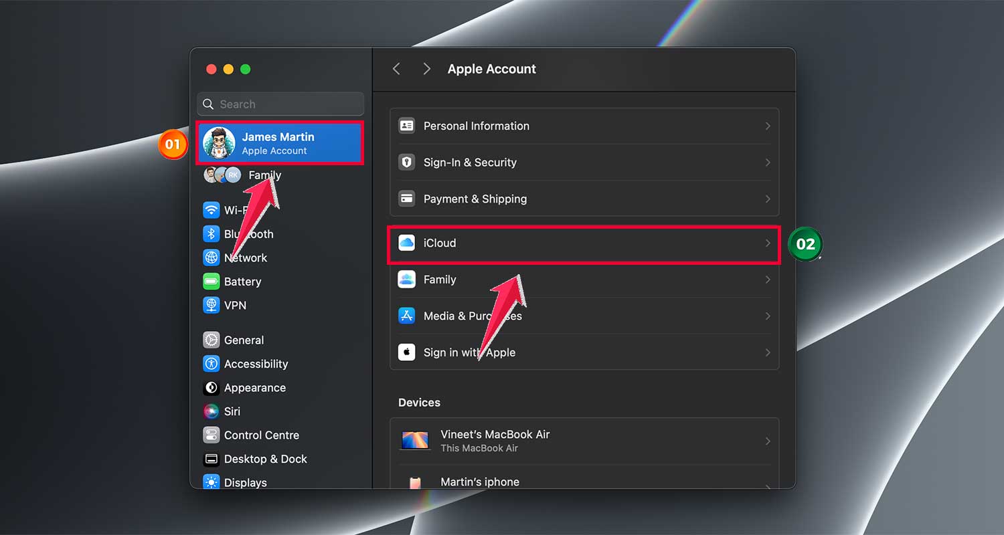Open the James Martin Apple Account entry
This screenshot has height=535, width=1004.
pyautogui.click(x=280, y=143)
